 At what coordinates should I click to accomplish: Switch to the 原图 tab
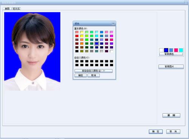7,9
